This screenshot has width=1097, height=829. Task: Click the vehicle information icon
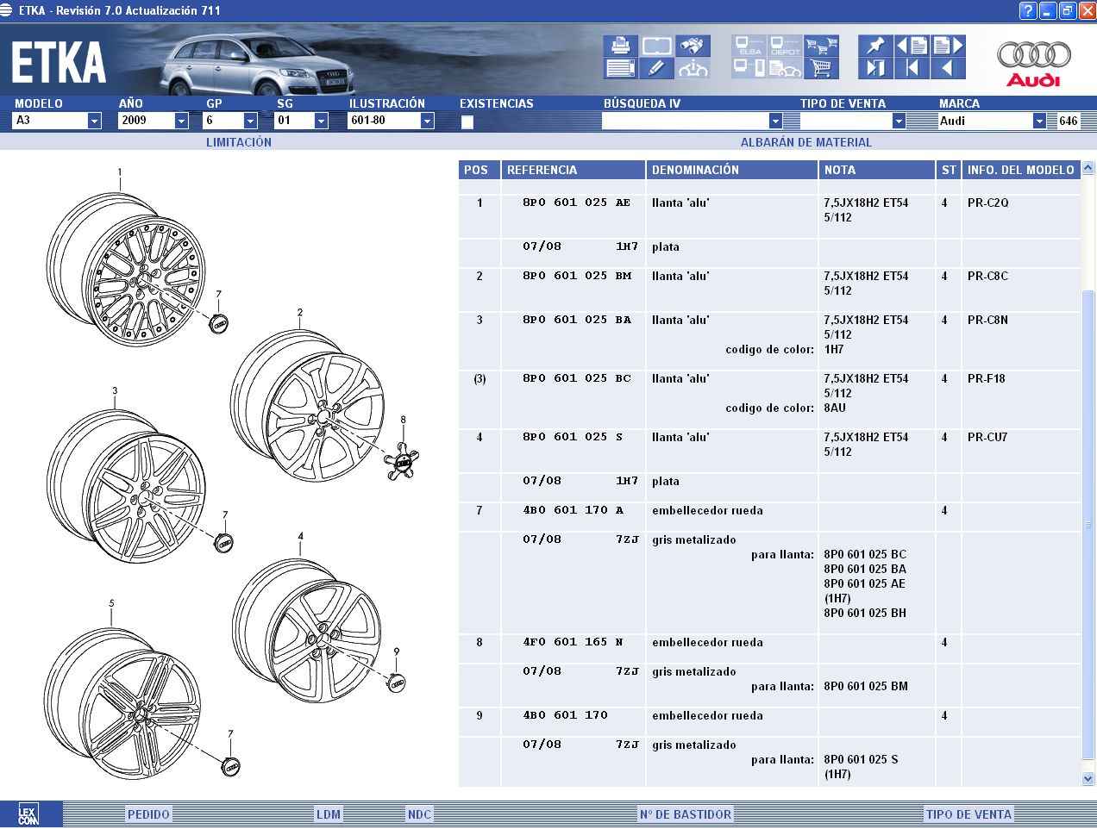coord(693,67)
